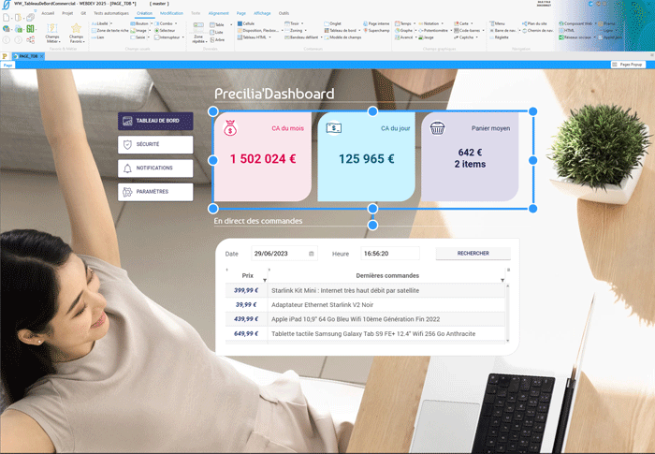Viewport: 655px width, 454px height.
Task: Insert a Table control
Action: click(217, 24)
